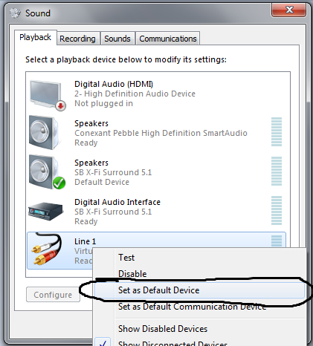
Task: Toggle Show Disconnected Devices checkmark option
Action: coord(172,343)
